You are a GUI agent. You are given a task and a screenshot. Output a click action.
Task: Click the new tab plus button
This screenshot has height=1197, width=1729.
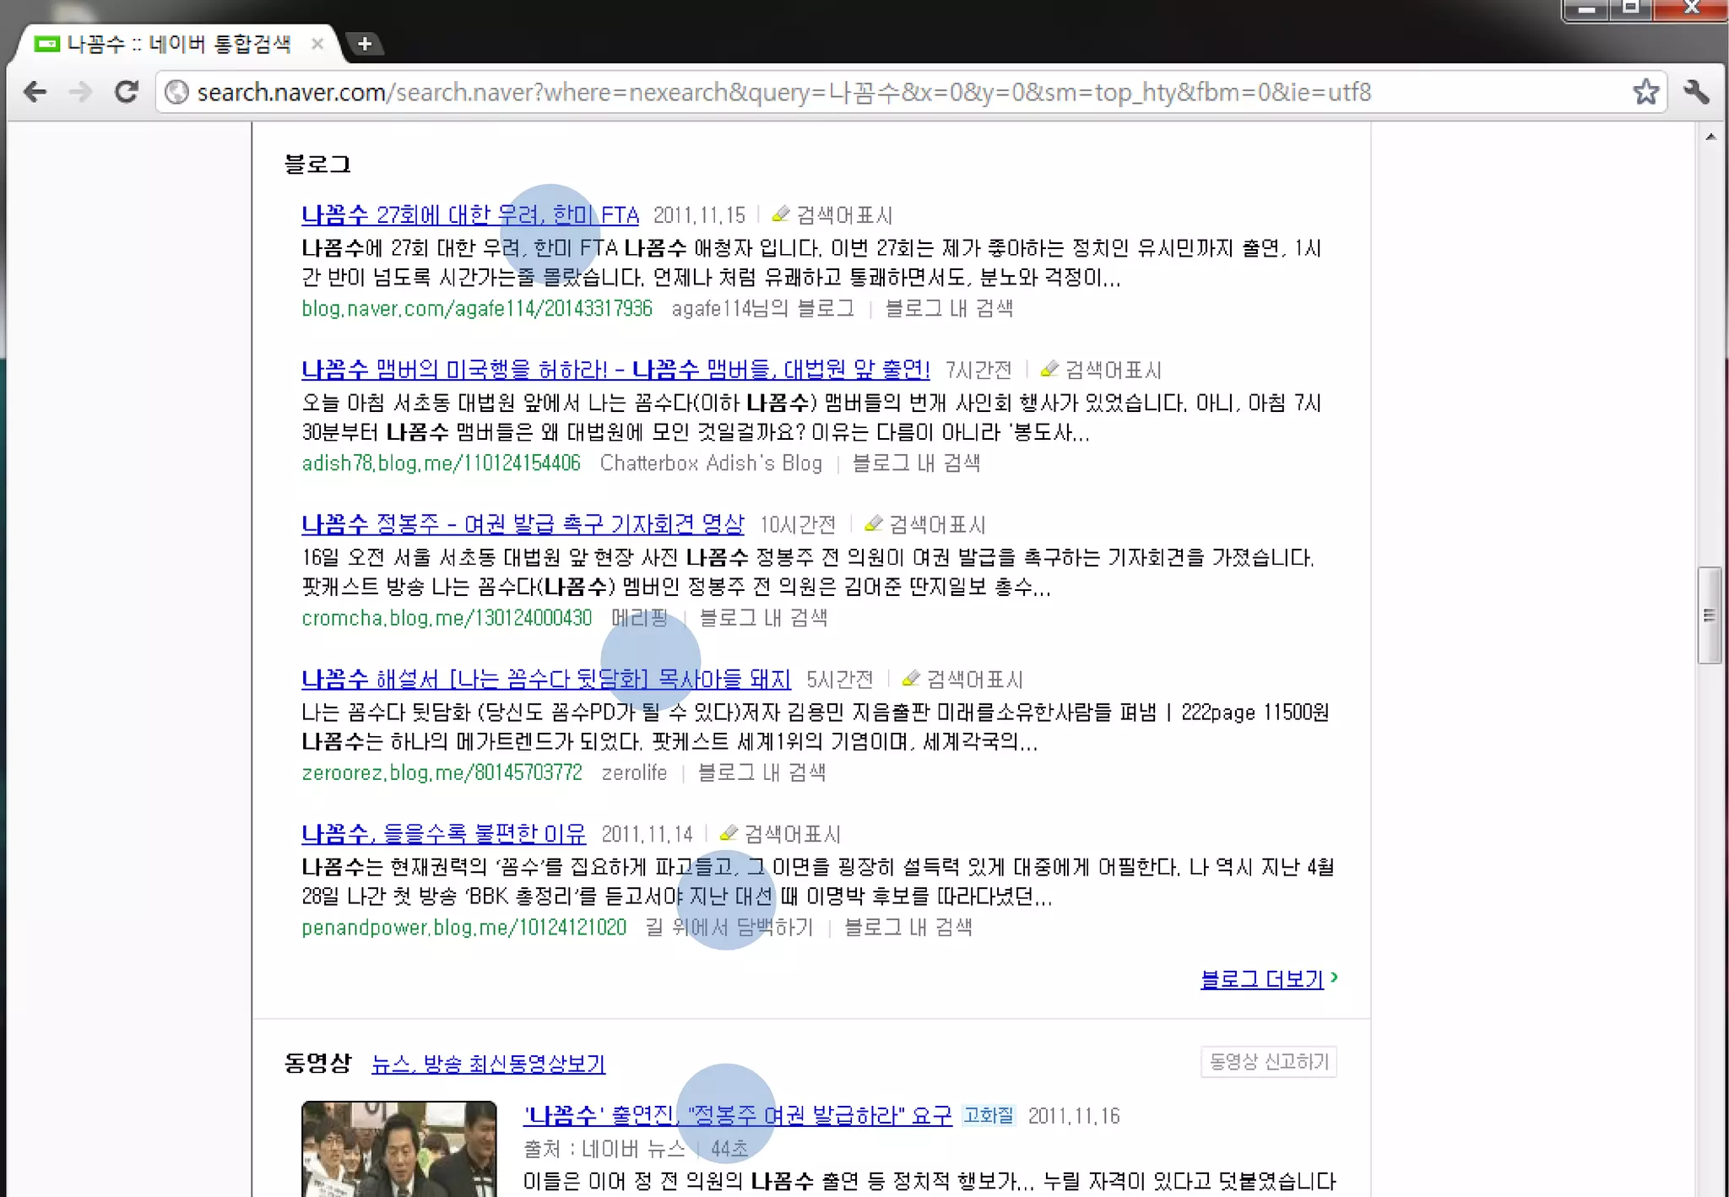365,44
